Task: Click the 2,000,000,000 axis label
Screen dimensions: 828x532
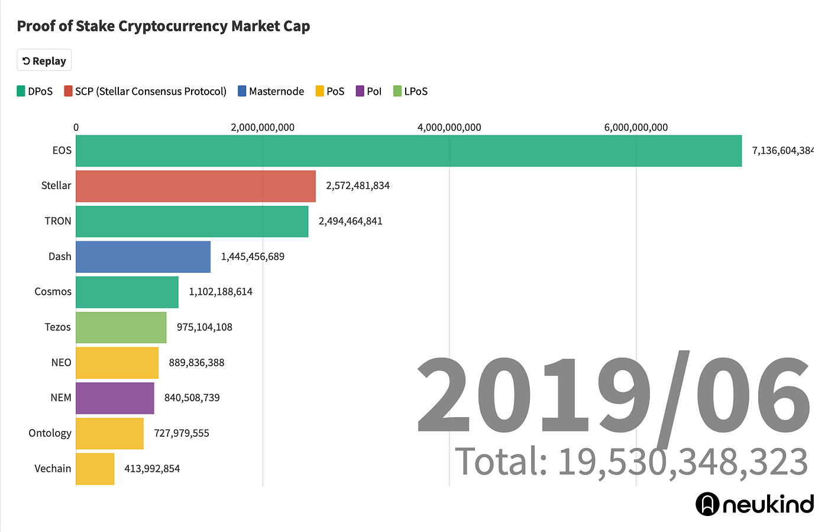Action: [263, 127]
